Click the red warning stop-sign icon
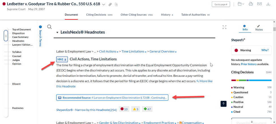The image size is (276, 124). point(236,50)
